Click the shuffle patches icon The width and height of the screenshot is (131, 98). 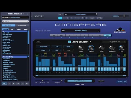pyautogui.click(x=9, y=84)
